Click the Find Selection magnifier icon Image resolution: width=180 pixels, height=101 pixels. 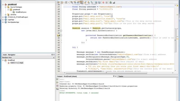click(x=72, y=2)
